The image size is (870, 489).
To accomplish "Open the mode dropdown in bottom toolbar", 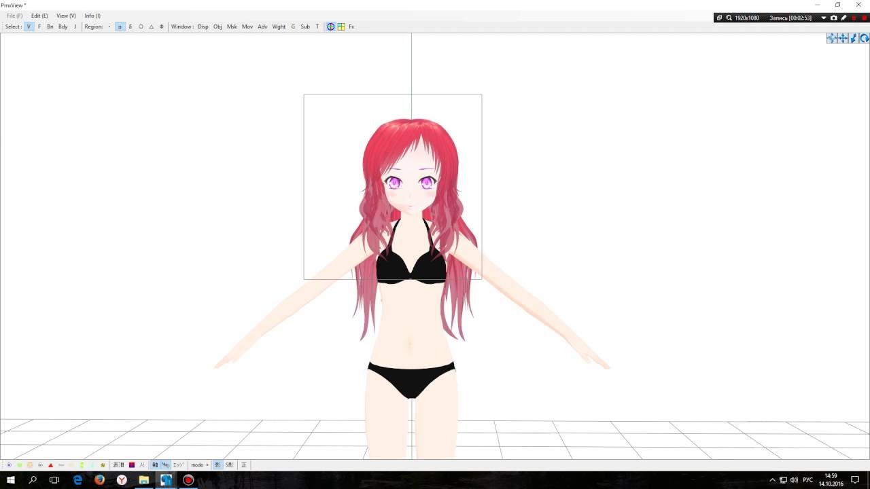I will coord(200,465).
